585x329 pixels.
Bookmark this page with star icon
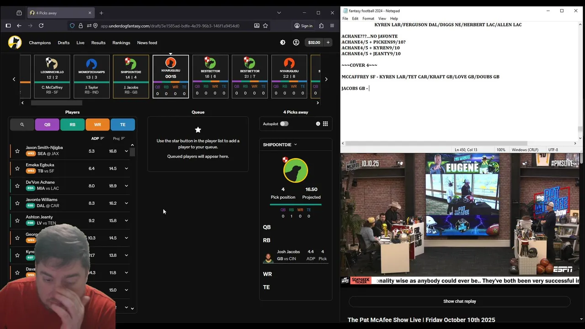coord(266,26)
